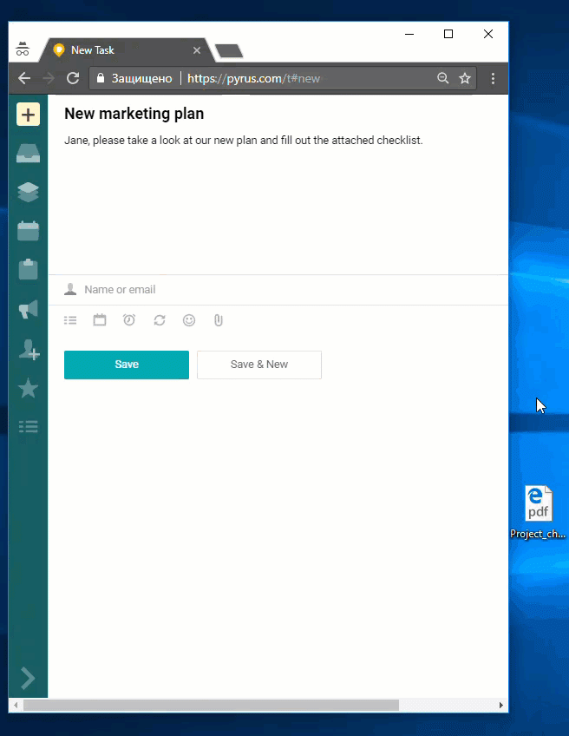Open the Chrome three-dot menu
The image size is (569, 736).
493,78
